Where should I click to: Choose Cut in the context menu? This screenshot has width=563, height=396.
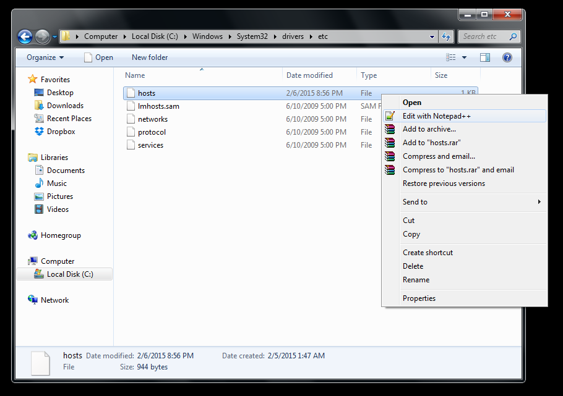[464, 221]
